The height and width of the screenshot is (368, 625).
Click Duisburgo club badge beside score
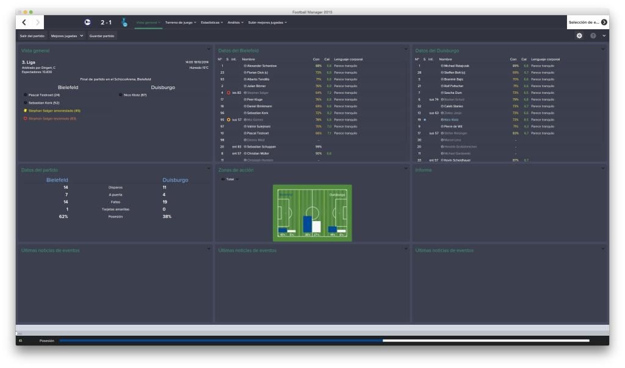click(x=125, y=23)
